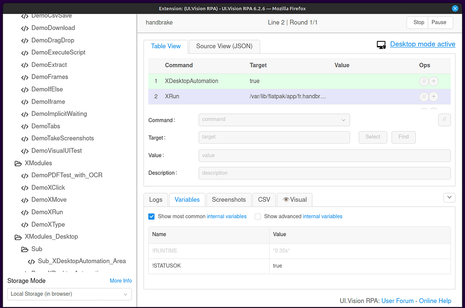Open the Logs tab
Viewport: 465px width, 308px height.
coord(156,199)
